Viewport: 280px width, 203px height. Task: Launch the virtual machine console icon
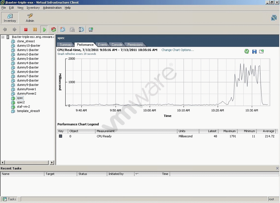(x=91, y=29)
